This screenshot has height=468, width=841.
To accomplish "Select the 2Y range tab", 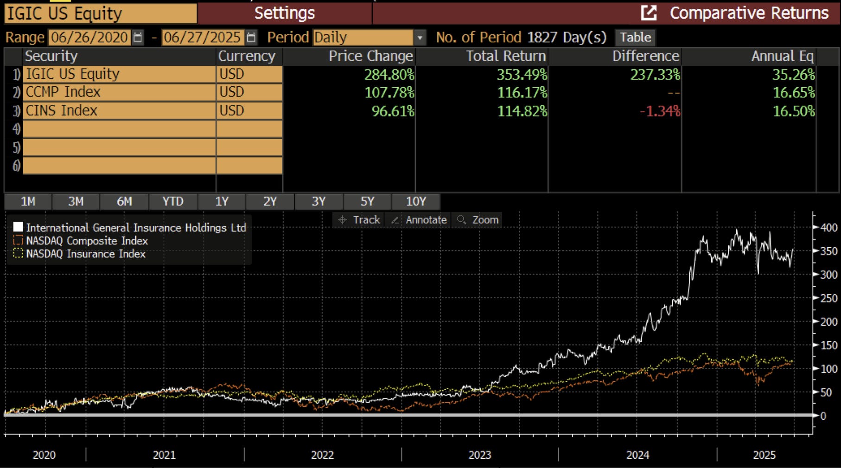I will (x=270, y=202).
